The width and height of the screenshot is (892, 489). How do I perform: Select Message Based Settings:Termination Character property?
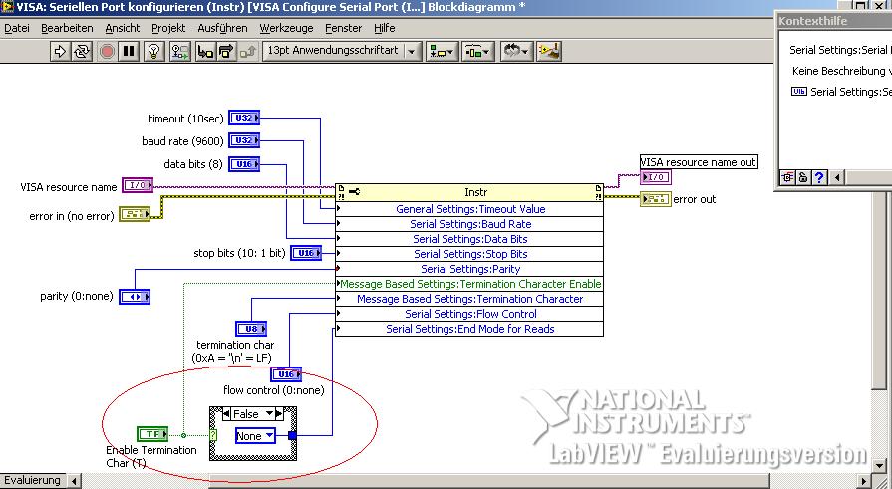[x=469, y=299]
